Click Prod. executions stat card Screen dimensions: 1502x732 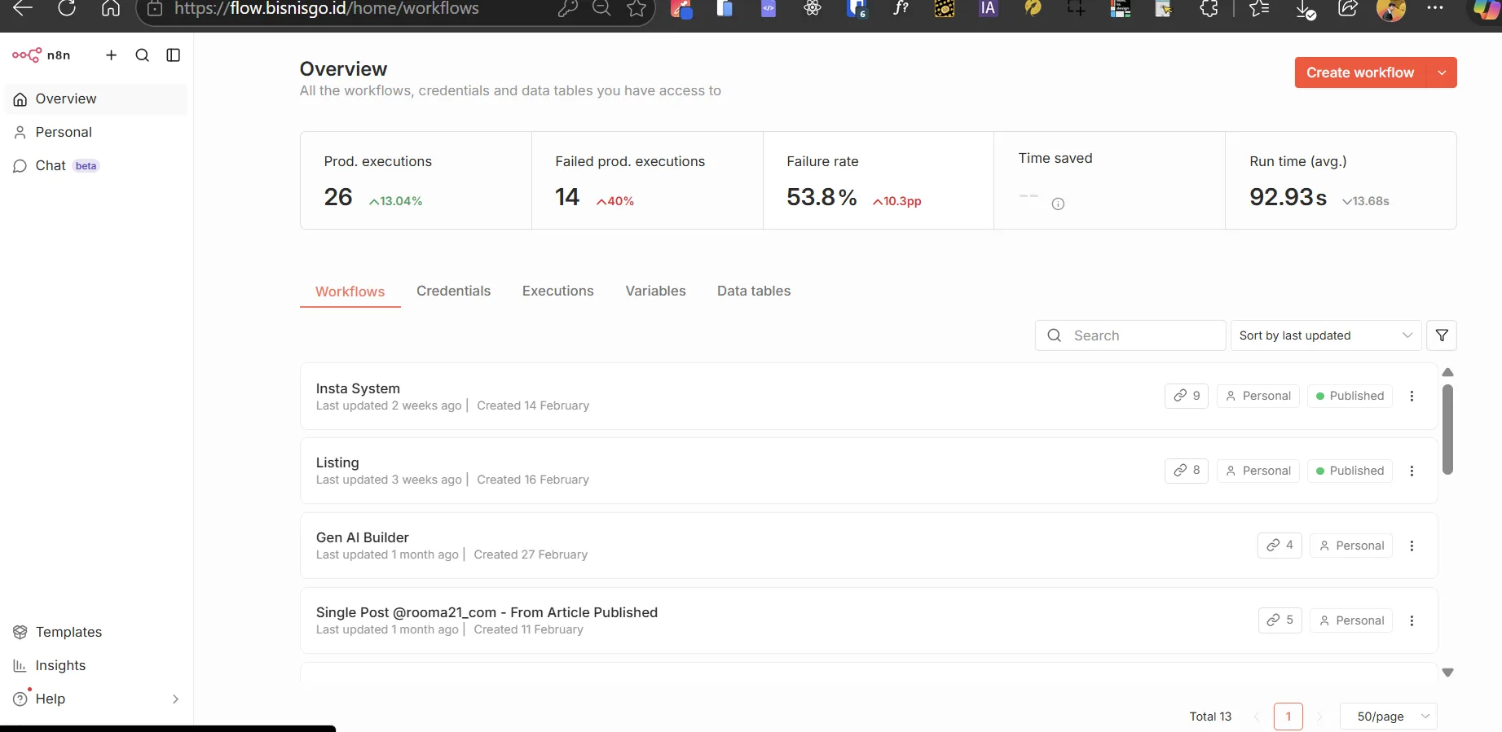click(416, 180)
